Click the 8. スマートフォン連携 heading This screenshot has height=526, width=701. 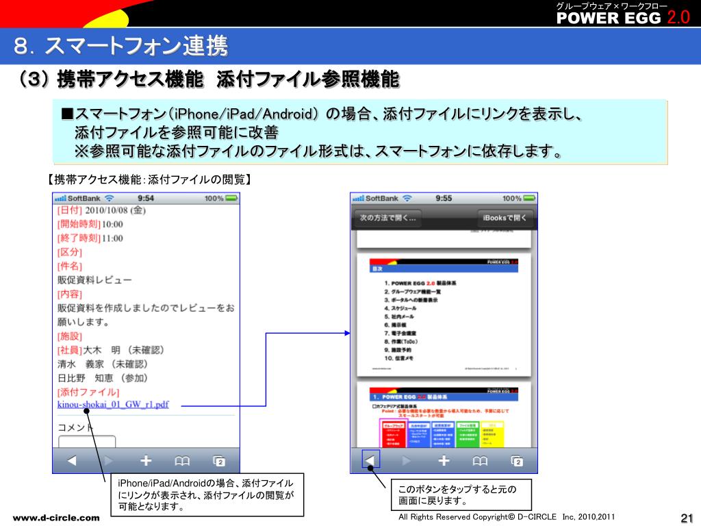(x=120, y=46)
